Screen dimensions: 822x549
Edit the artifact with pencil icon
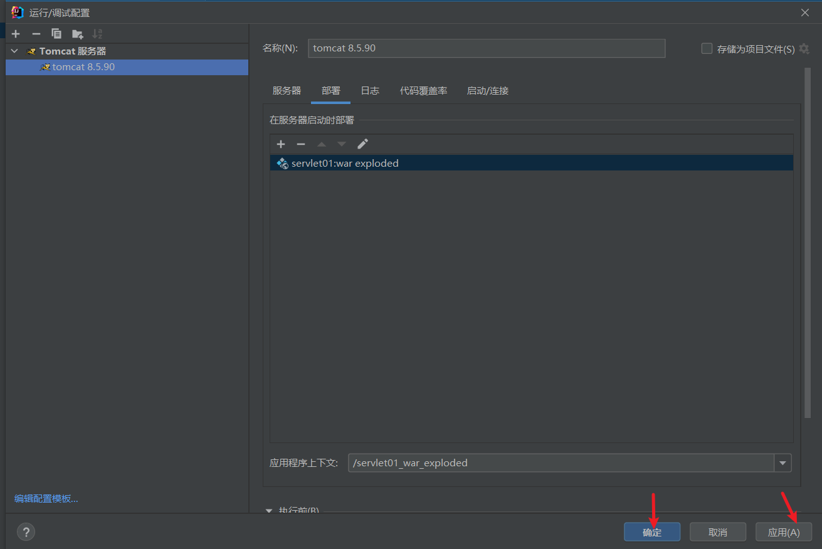362,144
